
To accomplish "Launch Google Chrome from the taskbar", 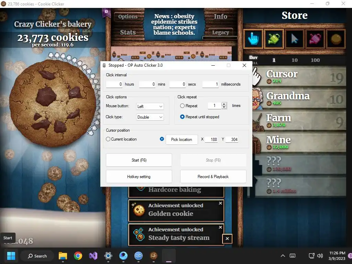I will coord(78,256).
